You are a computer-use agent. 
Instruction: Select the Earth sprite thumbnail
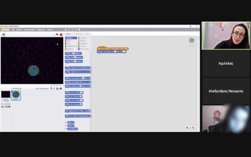coord(16,95)
